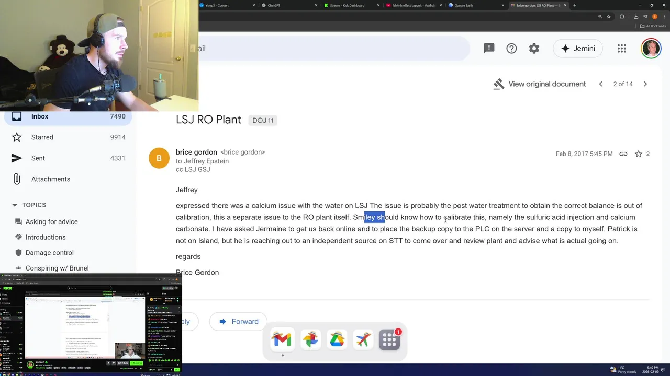
Task: Click the Inbox count 7490
Action: coord(118,116)
